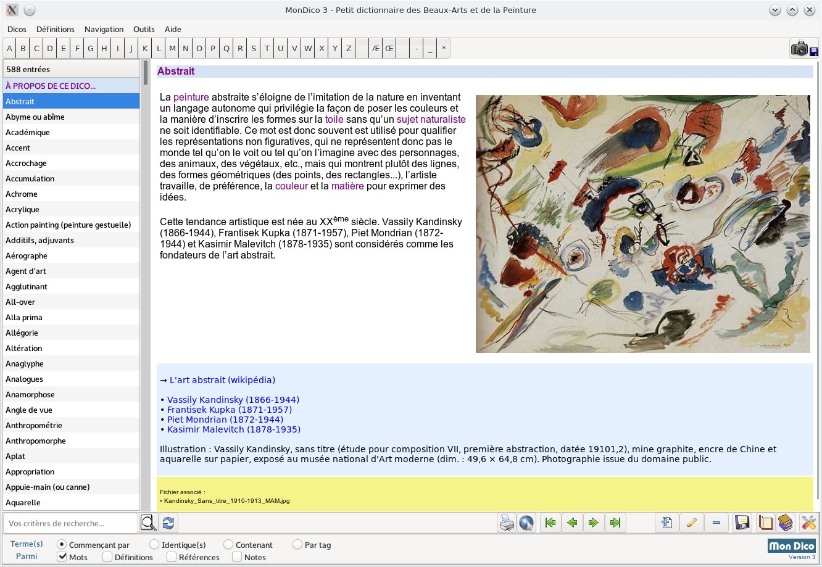This screenshot has width=822, height=567.
Task: Uncheck the 'Mots' checkbox
Action: point(72,557)
